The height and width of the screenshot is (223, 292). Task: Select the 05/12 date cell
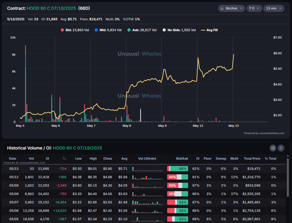coord(14,177)
